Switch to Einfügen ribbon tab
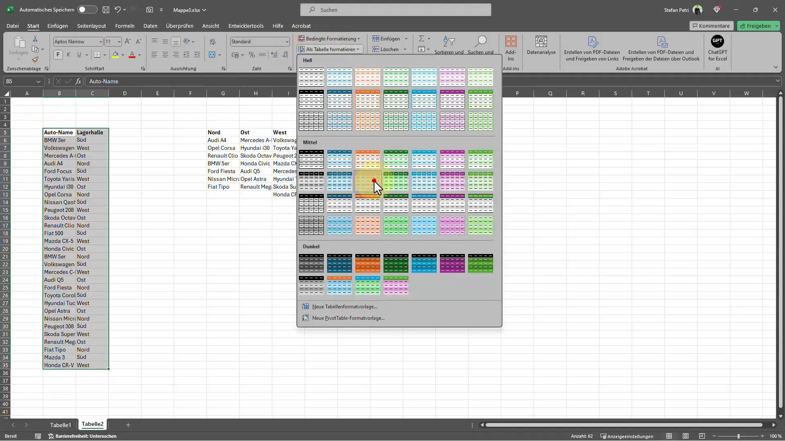 pyautogui.click(x=58, y=26)
